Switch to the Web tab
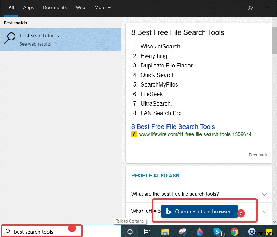 pyautogui.click(x=80, y=7)
